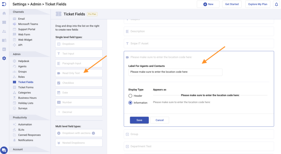The image size is (281, 154).
Task: Open the notifications bell icon
Action: pyautogui.click(x=276, y=4)
